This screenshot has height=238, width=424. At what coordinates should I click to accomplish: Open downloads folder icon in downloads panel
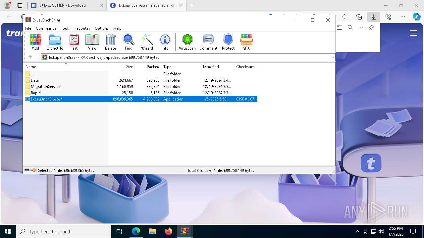(340, 27)
